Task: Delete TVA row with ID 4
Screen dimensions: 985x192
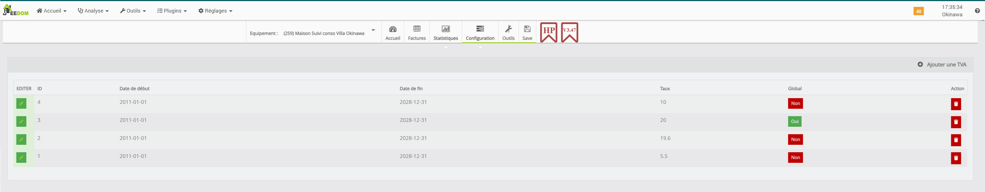Action: (956, 104)
